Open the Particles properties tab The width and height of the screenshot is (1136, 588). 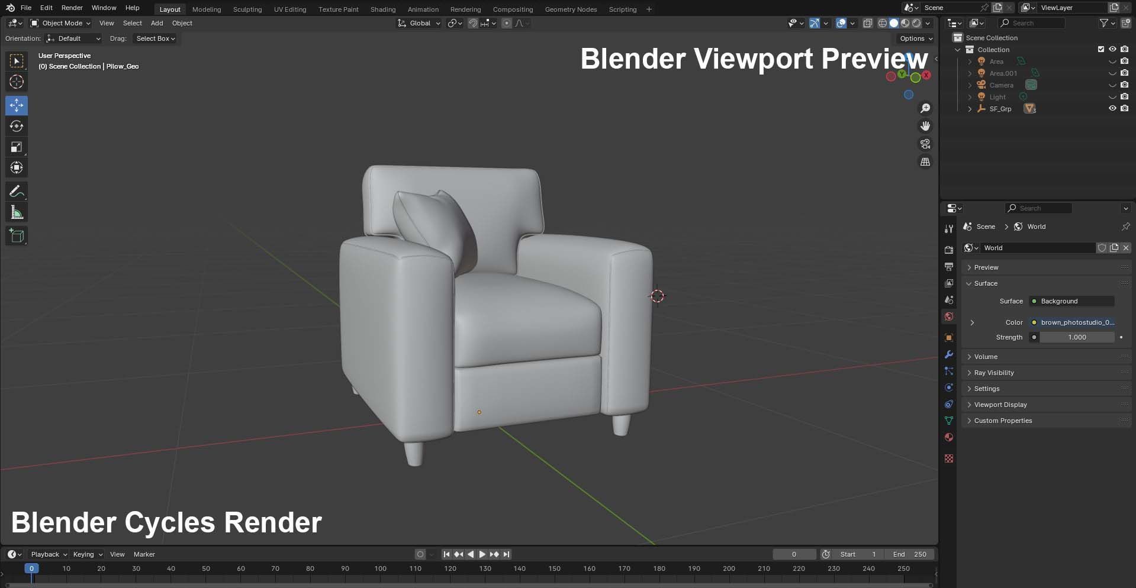click(x=949, y=371)
